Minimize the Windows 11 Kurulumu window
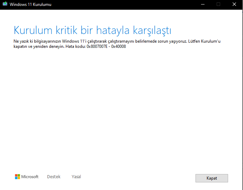The width and height of the screenshot is (243, 190). coord(203,4)
